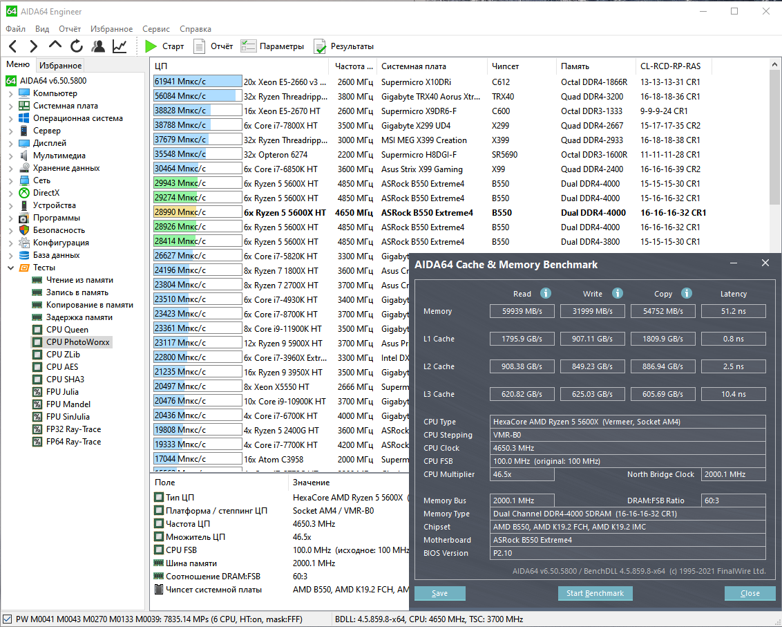Screen dimensions: 782x627
Task: Sort by the ЦП column header
Action: click(x=239, y=66)
